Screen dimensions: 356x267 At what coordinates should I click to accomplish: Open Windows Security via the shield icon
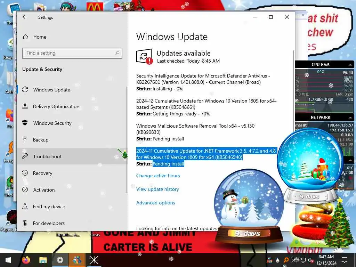pyautogui.click(x=25, y=123)
